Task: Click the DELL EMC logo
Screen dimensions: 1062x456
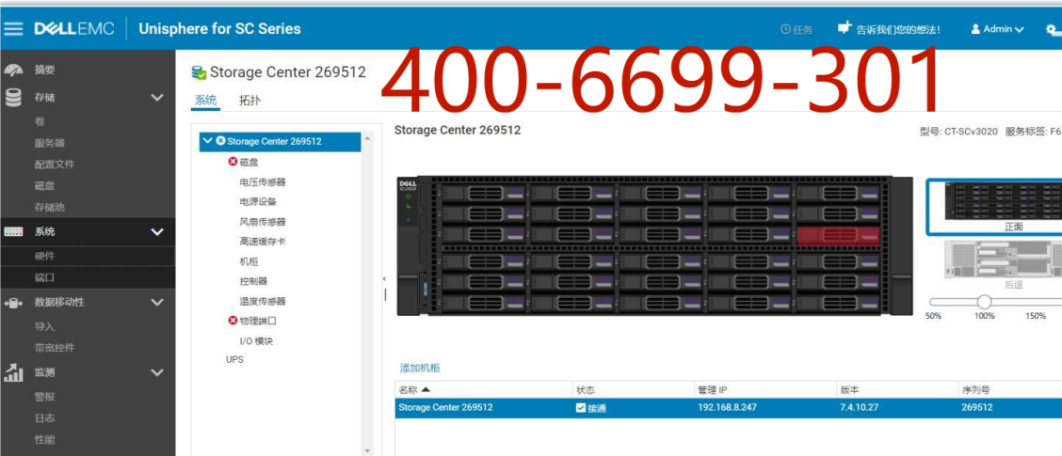Action: pos(74,29)
